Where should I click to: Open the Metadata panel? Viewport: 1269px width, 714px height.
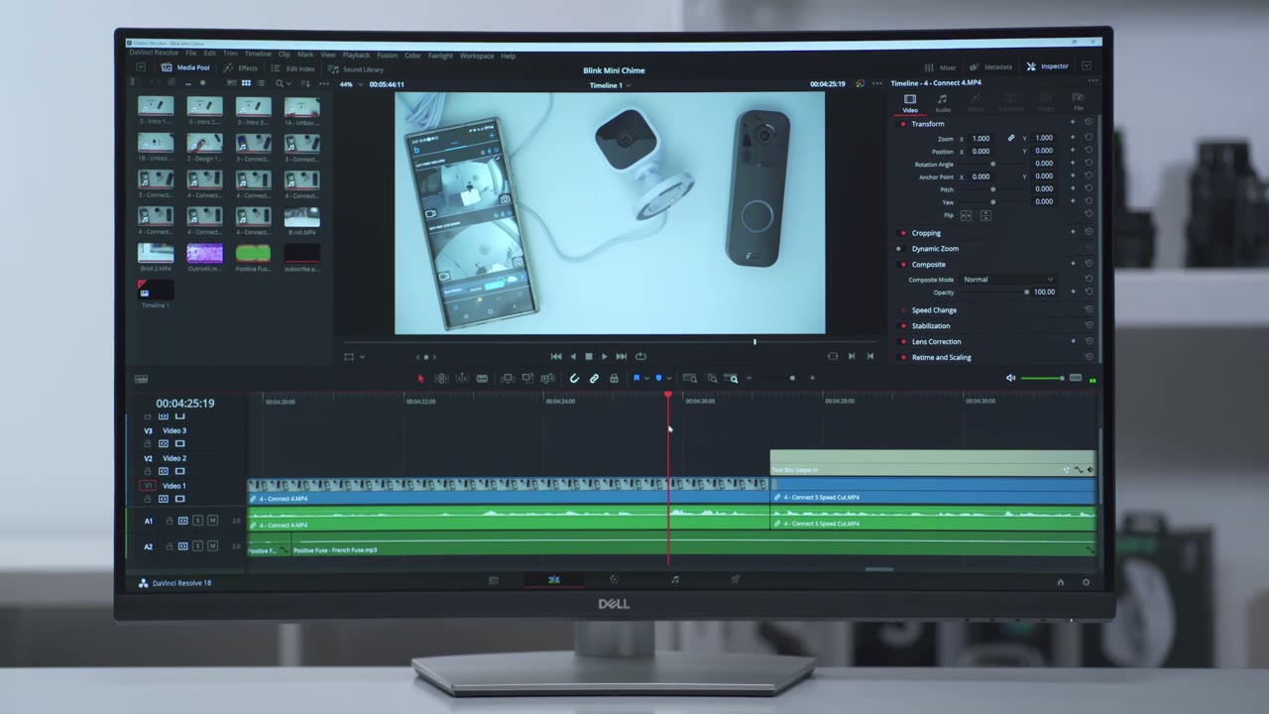(991, 66)
